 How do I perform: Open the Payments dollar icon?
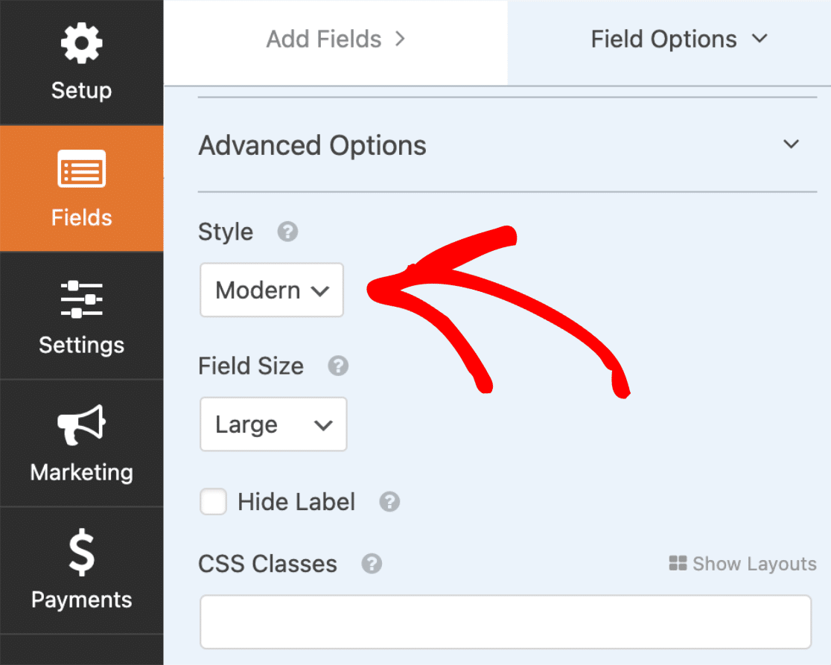(82, 552)
